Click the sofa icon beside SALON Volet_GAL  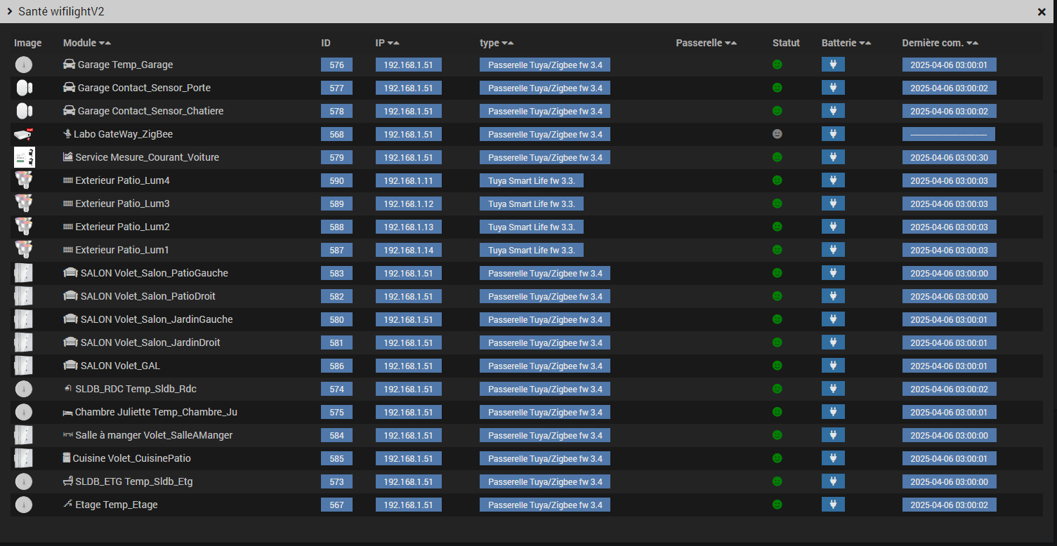click(x=70, y=366)
